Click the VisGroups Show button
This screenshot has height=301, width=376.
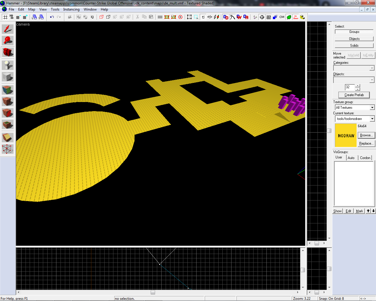pyautogui.click(x=338, y=211)
